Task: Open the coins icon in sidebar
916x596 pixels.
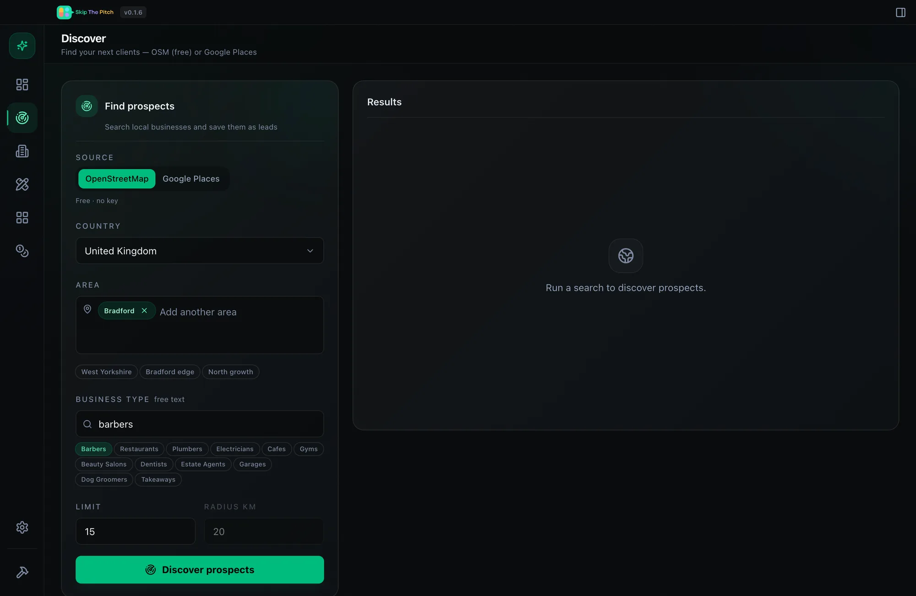Action: coord(22,251)
